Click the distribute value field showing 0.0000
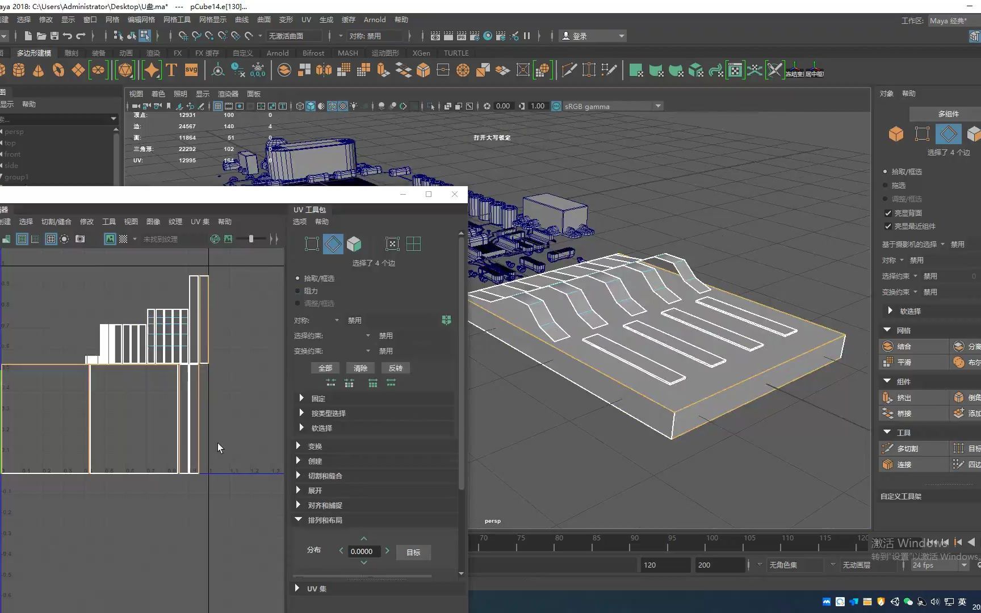This screenshot has height=613, width=981. 362,551
